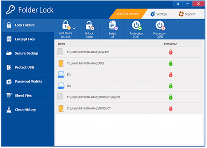Image resolution: width=207 pixels, height=148 pixels.
Task: Open the Password Wallets section
Action: (x=28, y=82)
